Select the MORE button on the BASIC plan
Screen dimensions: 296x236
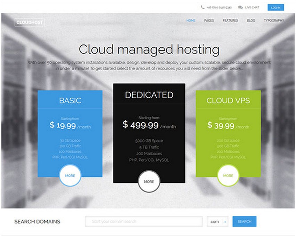(70, 176)
